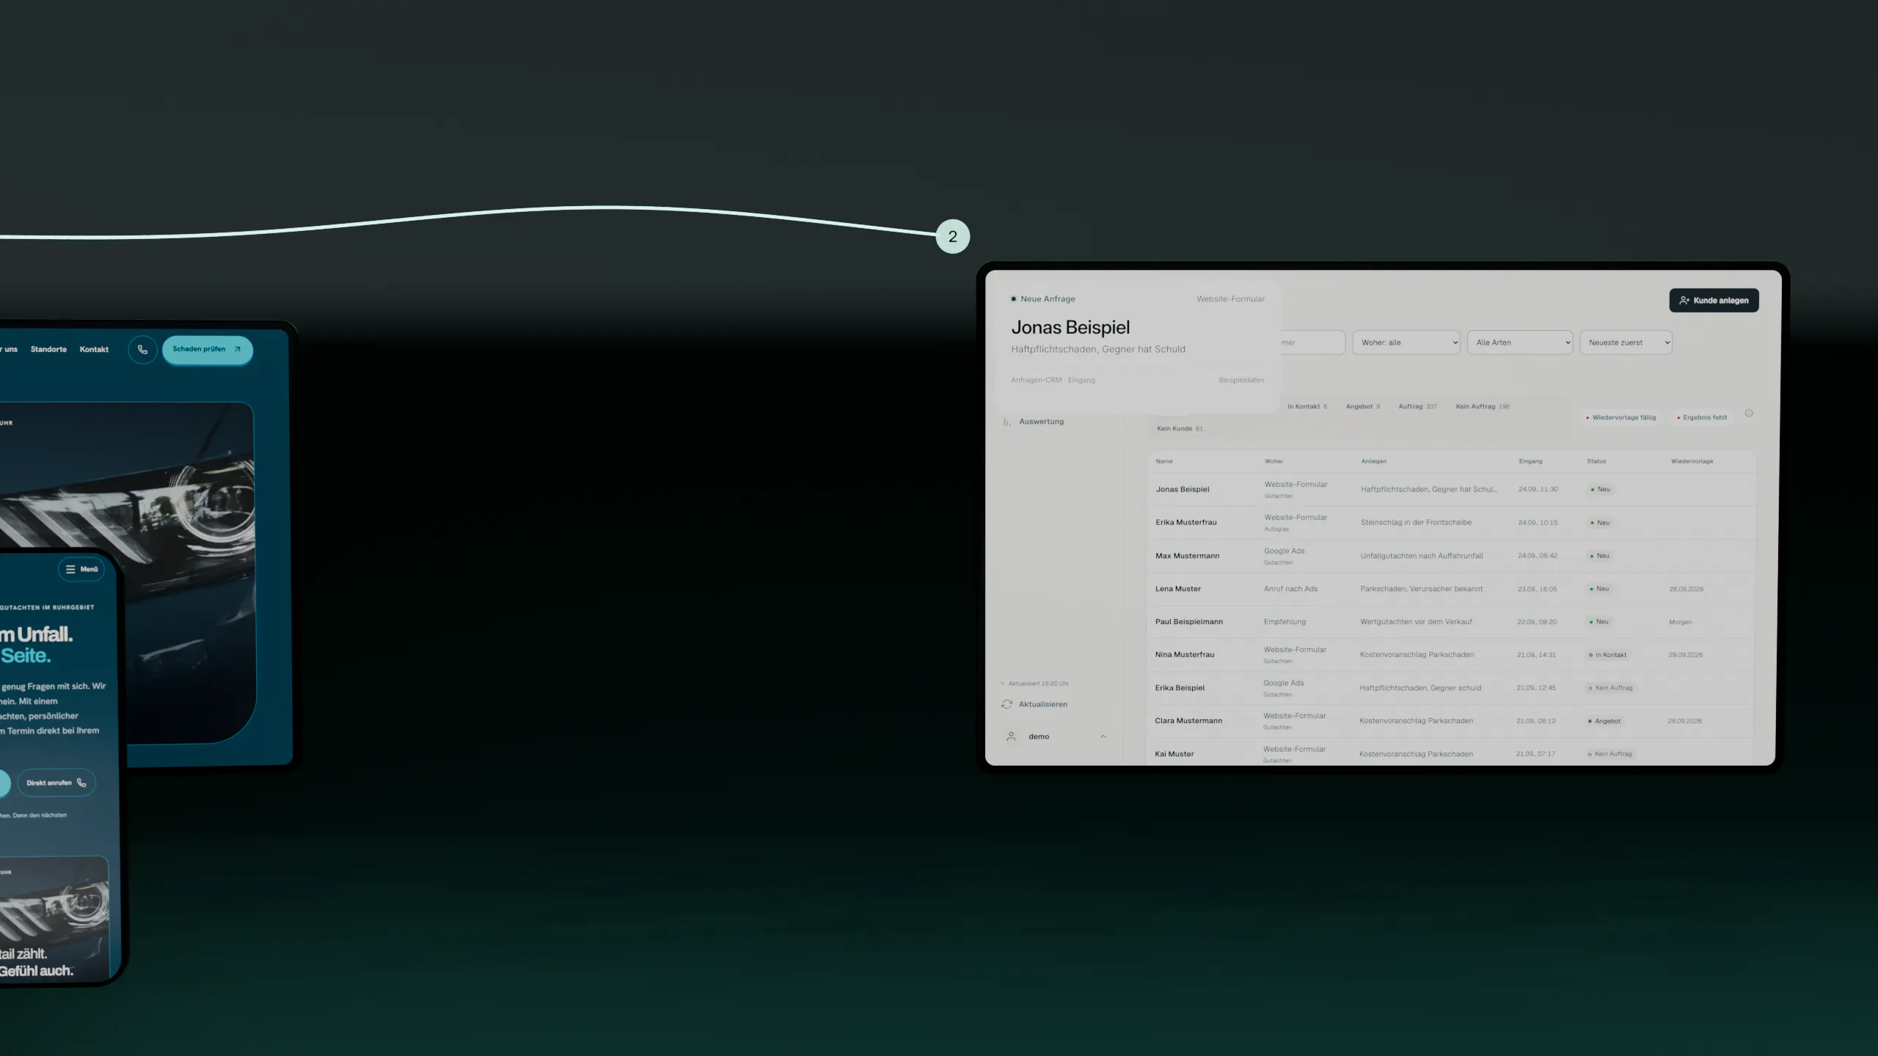
Task: Open Auswertung in the CRM sidebar
Action: coord(1041,422)
